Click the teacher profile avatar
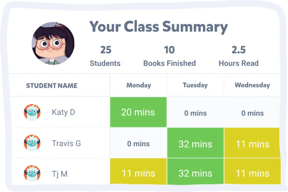 point(53,43)
